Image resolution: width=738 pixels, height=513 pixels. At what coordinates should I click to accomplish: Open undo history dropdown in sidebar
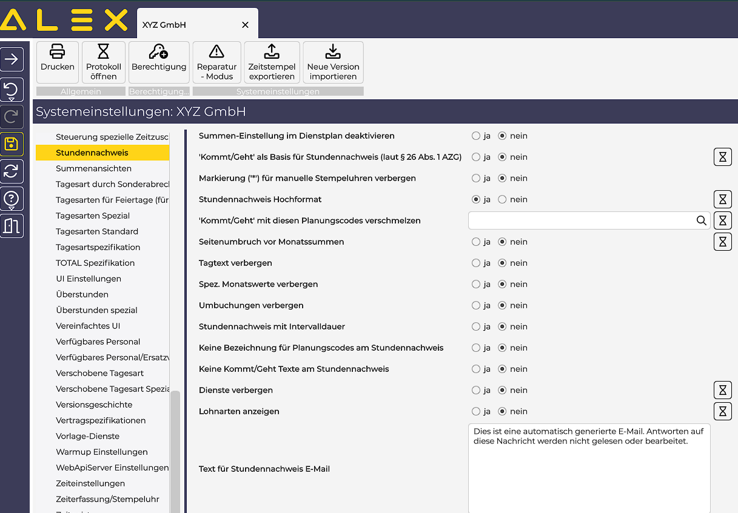(12, 90)
